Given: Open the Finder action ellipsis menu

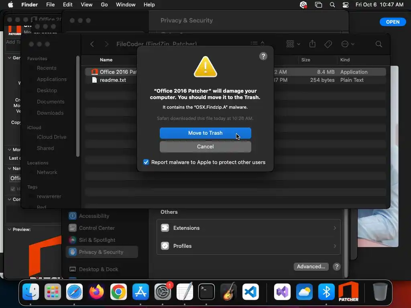Looking at the screenshot, I should coord(348,44).
